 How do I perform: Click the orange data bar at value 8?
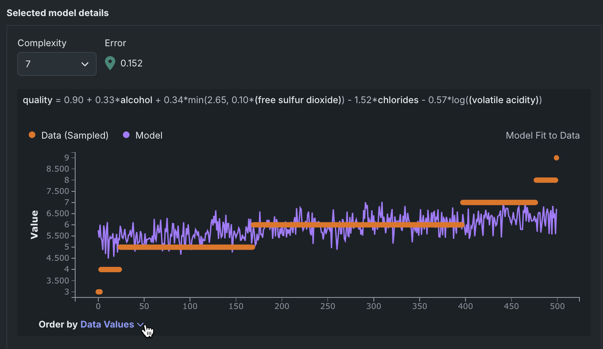tap(546, 180)
